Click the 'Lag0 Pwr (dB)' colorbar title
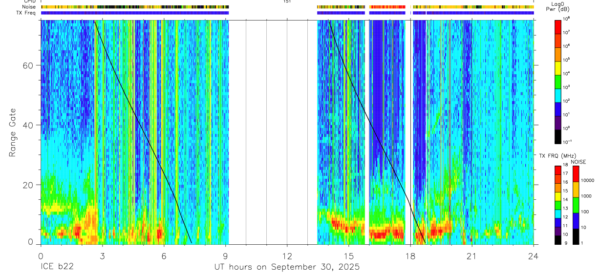The image size is (600, 277). [x=558, y=7]
